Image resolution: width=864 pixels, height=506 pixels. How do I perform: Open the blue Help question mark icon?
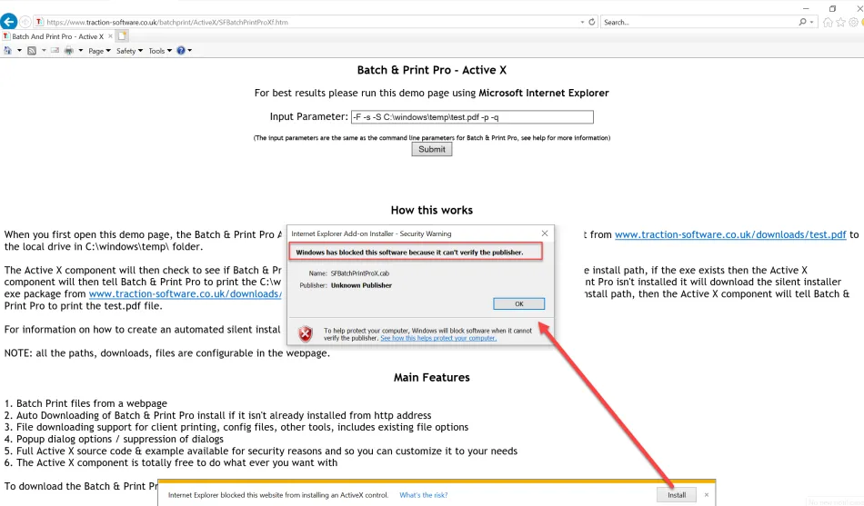coord(180,51)
